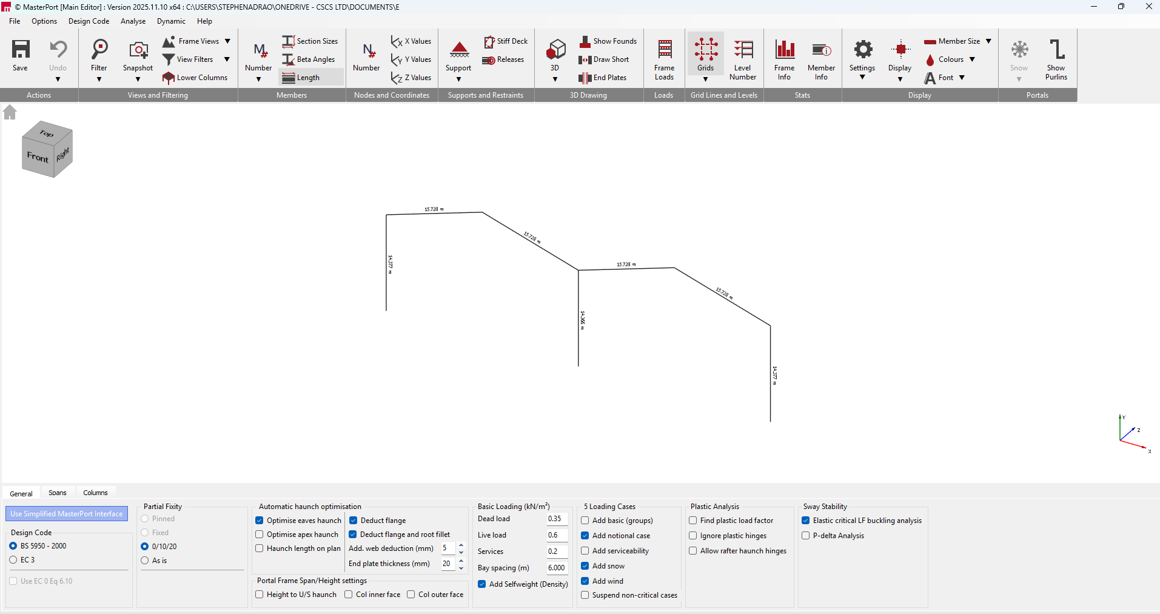Switch to the Spans tab

(58, 493)
